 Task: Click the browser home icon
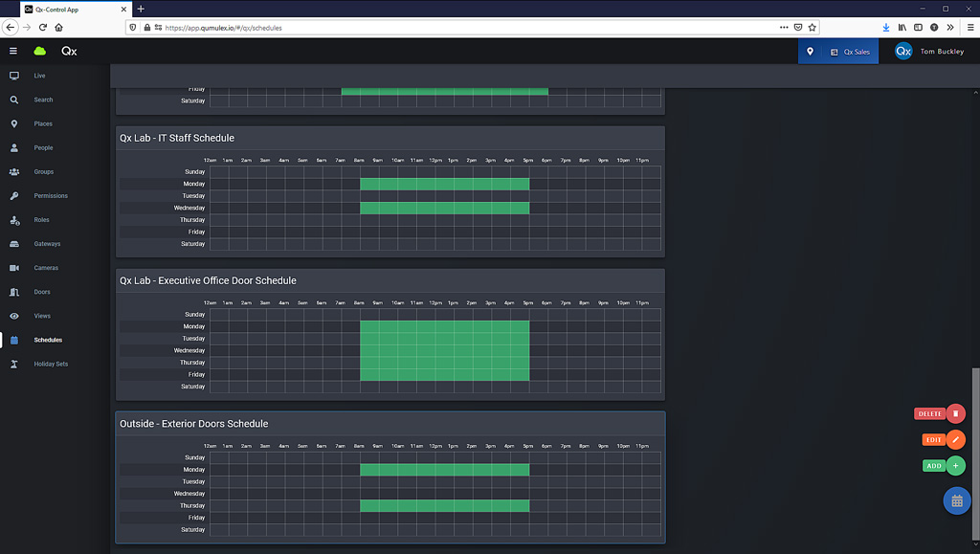58,28
